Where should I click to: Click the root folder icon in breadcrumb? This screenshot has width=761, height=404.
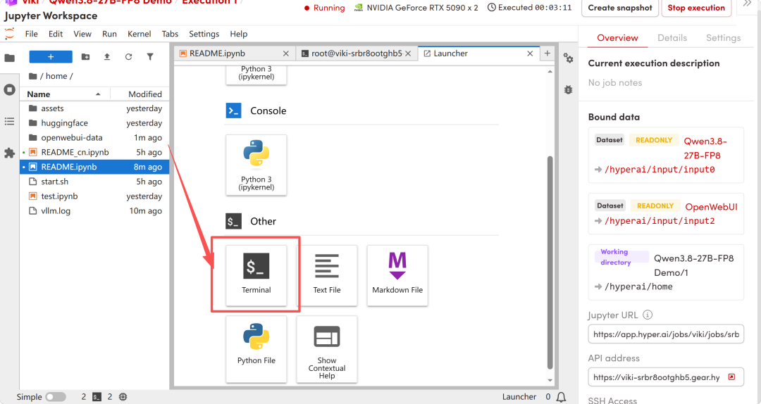[x=33, y=76]
